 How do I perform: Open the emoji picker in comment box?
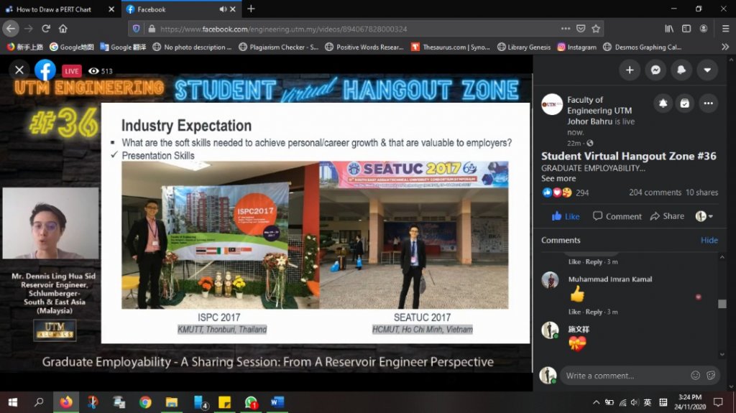click(695, 375)
